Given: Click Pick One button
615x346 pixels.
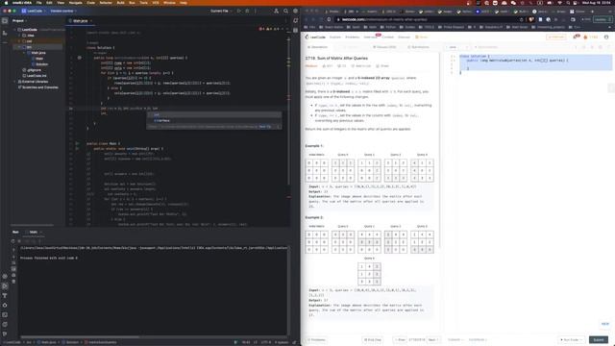Looking at the screenshot, I should tap(373, 339).
